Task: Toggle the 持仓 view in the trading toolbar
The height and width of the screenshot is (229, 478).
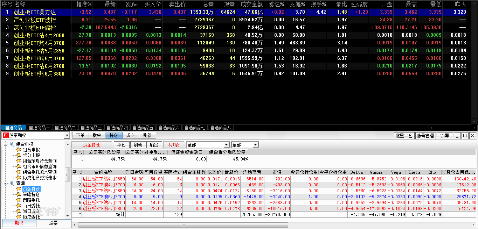Action: [x=114, y=136]
